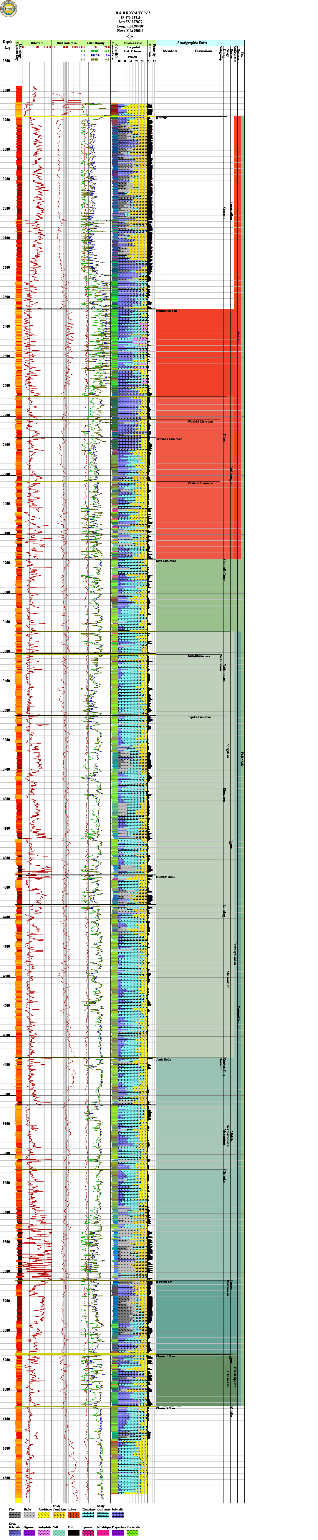Click the 4000 depth marker
318x1540 pixels.
coord(7,799)
